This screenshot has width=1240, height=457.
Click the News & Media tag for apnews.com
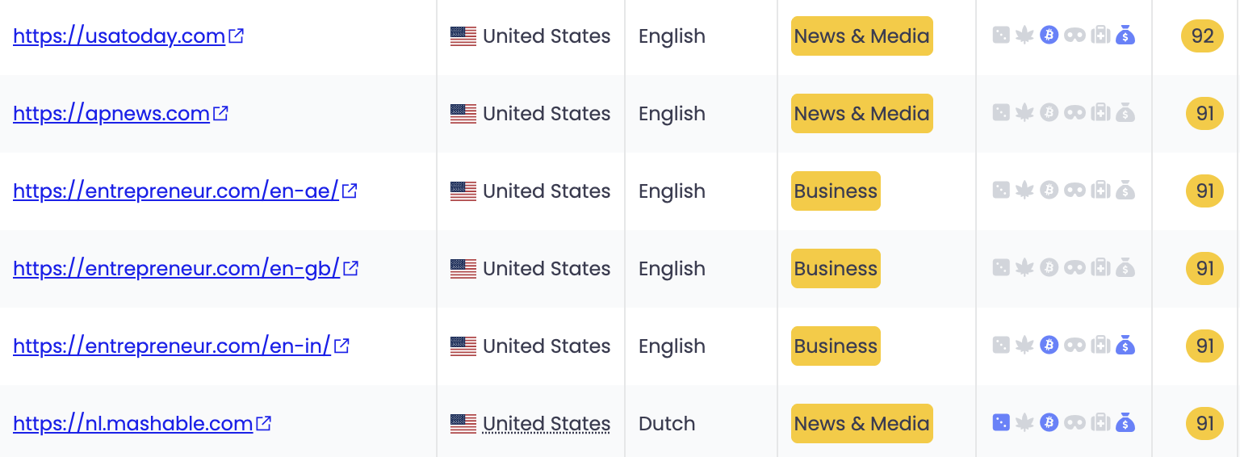tap(861, 114)
